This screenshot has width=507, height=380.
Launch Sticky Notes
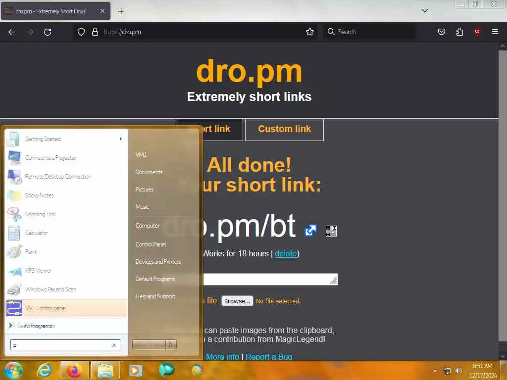click(66, 195)
